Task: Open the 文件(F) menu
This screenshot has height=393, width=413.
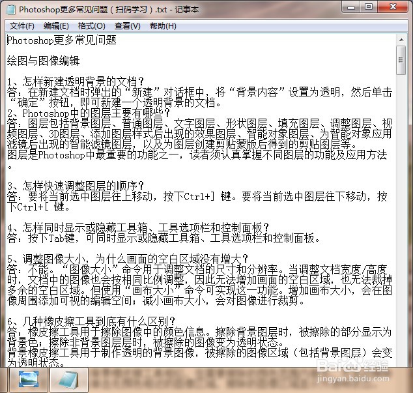Action: [x=22, y=26]
